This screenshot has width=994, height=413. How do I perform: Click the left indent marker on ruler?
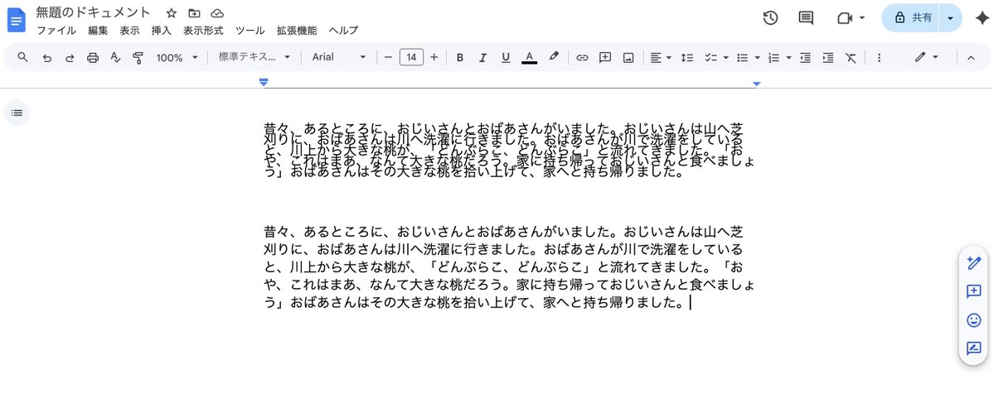pyautogui.click(x=264, y=82)
